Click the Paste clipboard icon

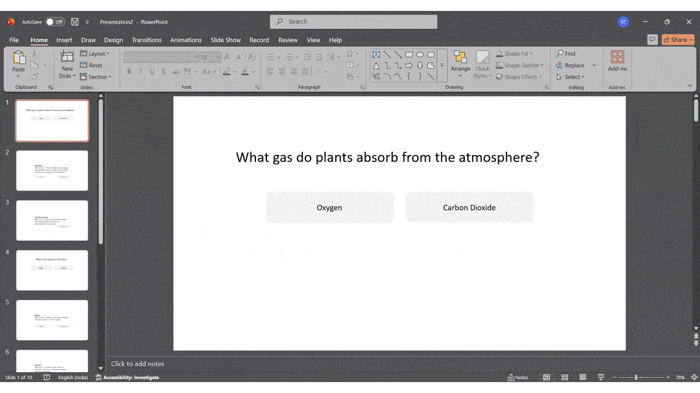[x=19, y=58]
